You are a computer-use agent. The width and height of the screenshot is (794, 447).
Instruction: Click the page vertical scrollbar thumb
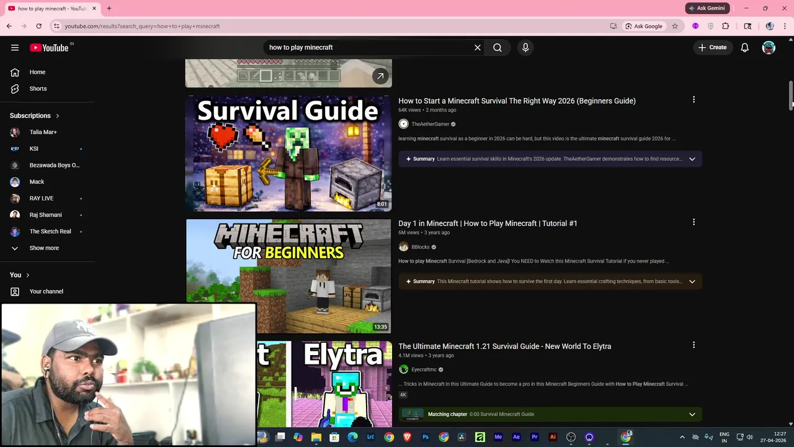(x=790, y=95)
